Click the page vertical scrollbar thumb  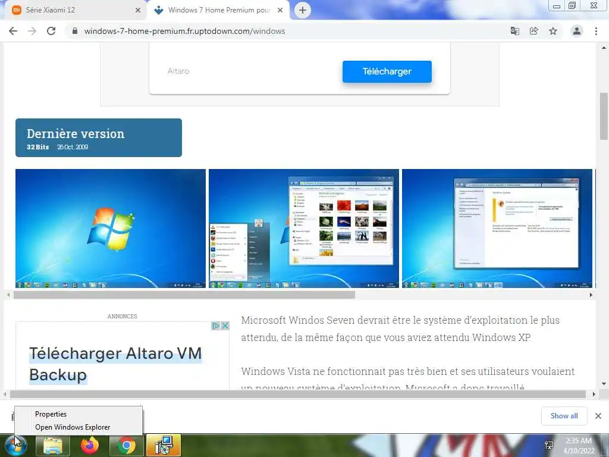[x=604, y=116]
